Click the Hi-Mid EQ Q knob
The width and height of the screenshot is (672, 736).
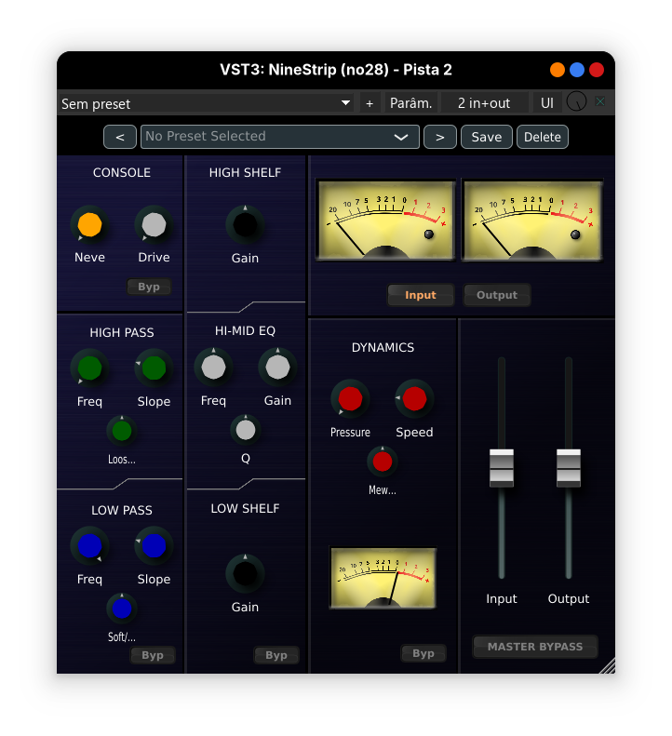pos(246,429)
